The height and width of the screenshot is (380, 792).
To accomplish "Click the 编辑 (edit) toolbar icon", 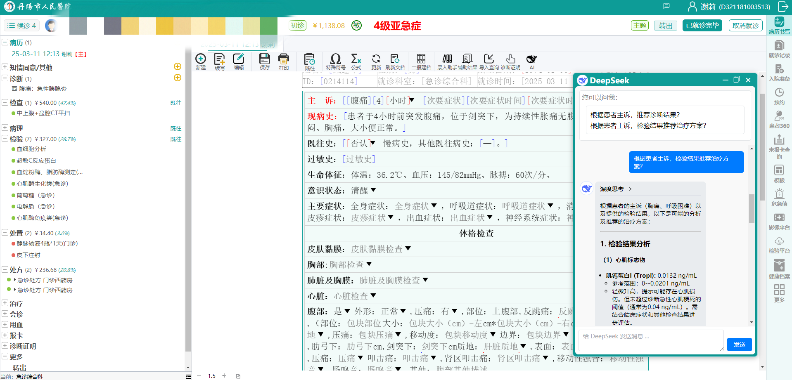I will pyautogui.click(x=239, y=61).
